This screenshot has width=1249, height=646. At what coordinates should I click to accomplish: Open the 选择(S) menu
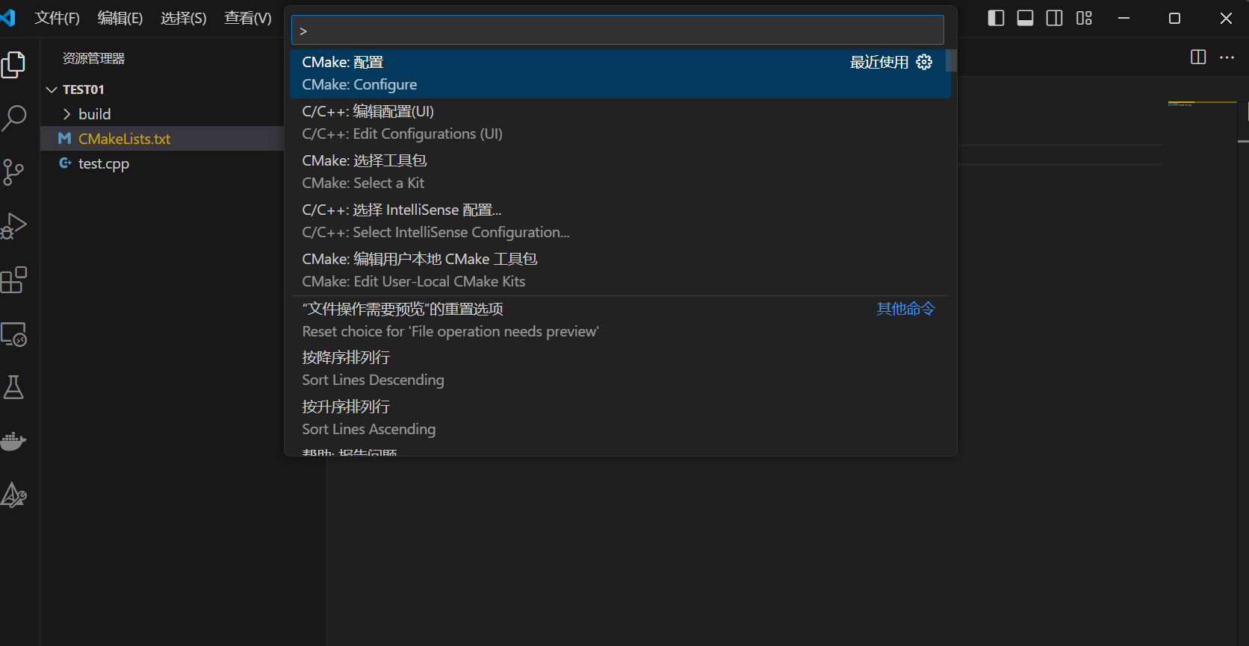[184, 18]
